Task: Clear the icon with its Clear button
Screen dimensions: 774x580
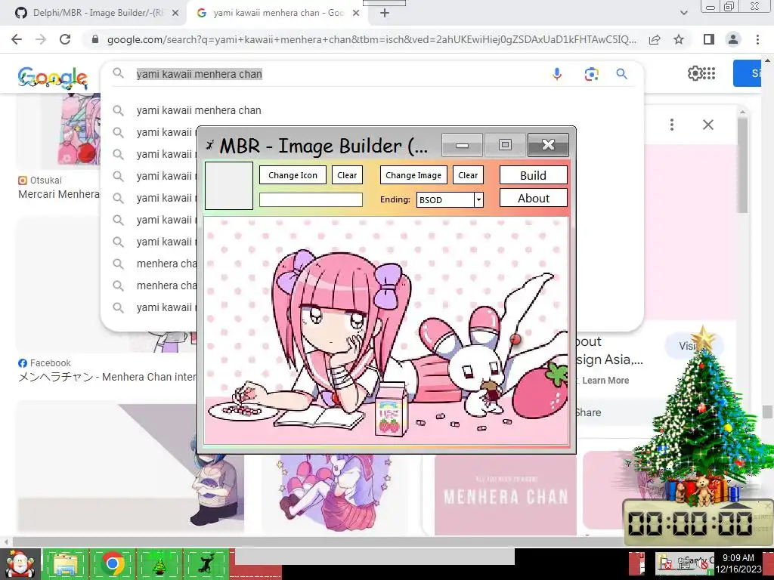Action: pyautogui.click(x=347, y=175)
